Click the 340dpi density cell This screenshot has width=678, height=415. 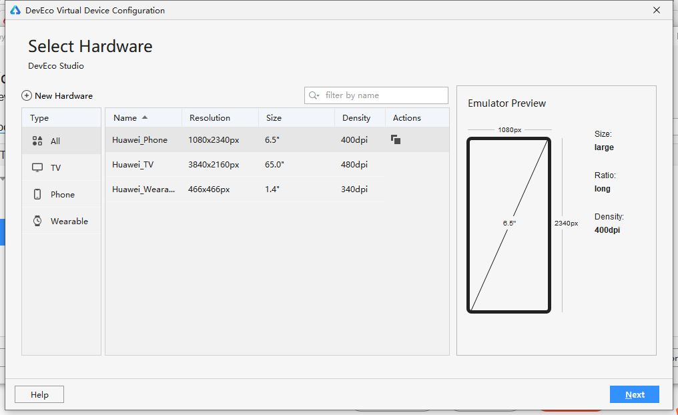[354, 189]
